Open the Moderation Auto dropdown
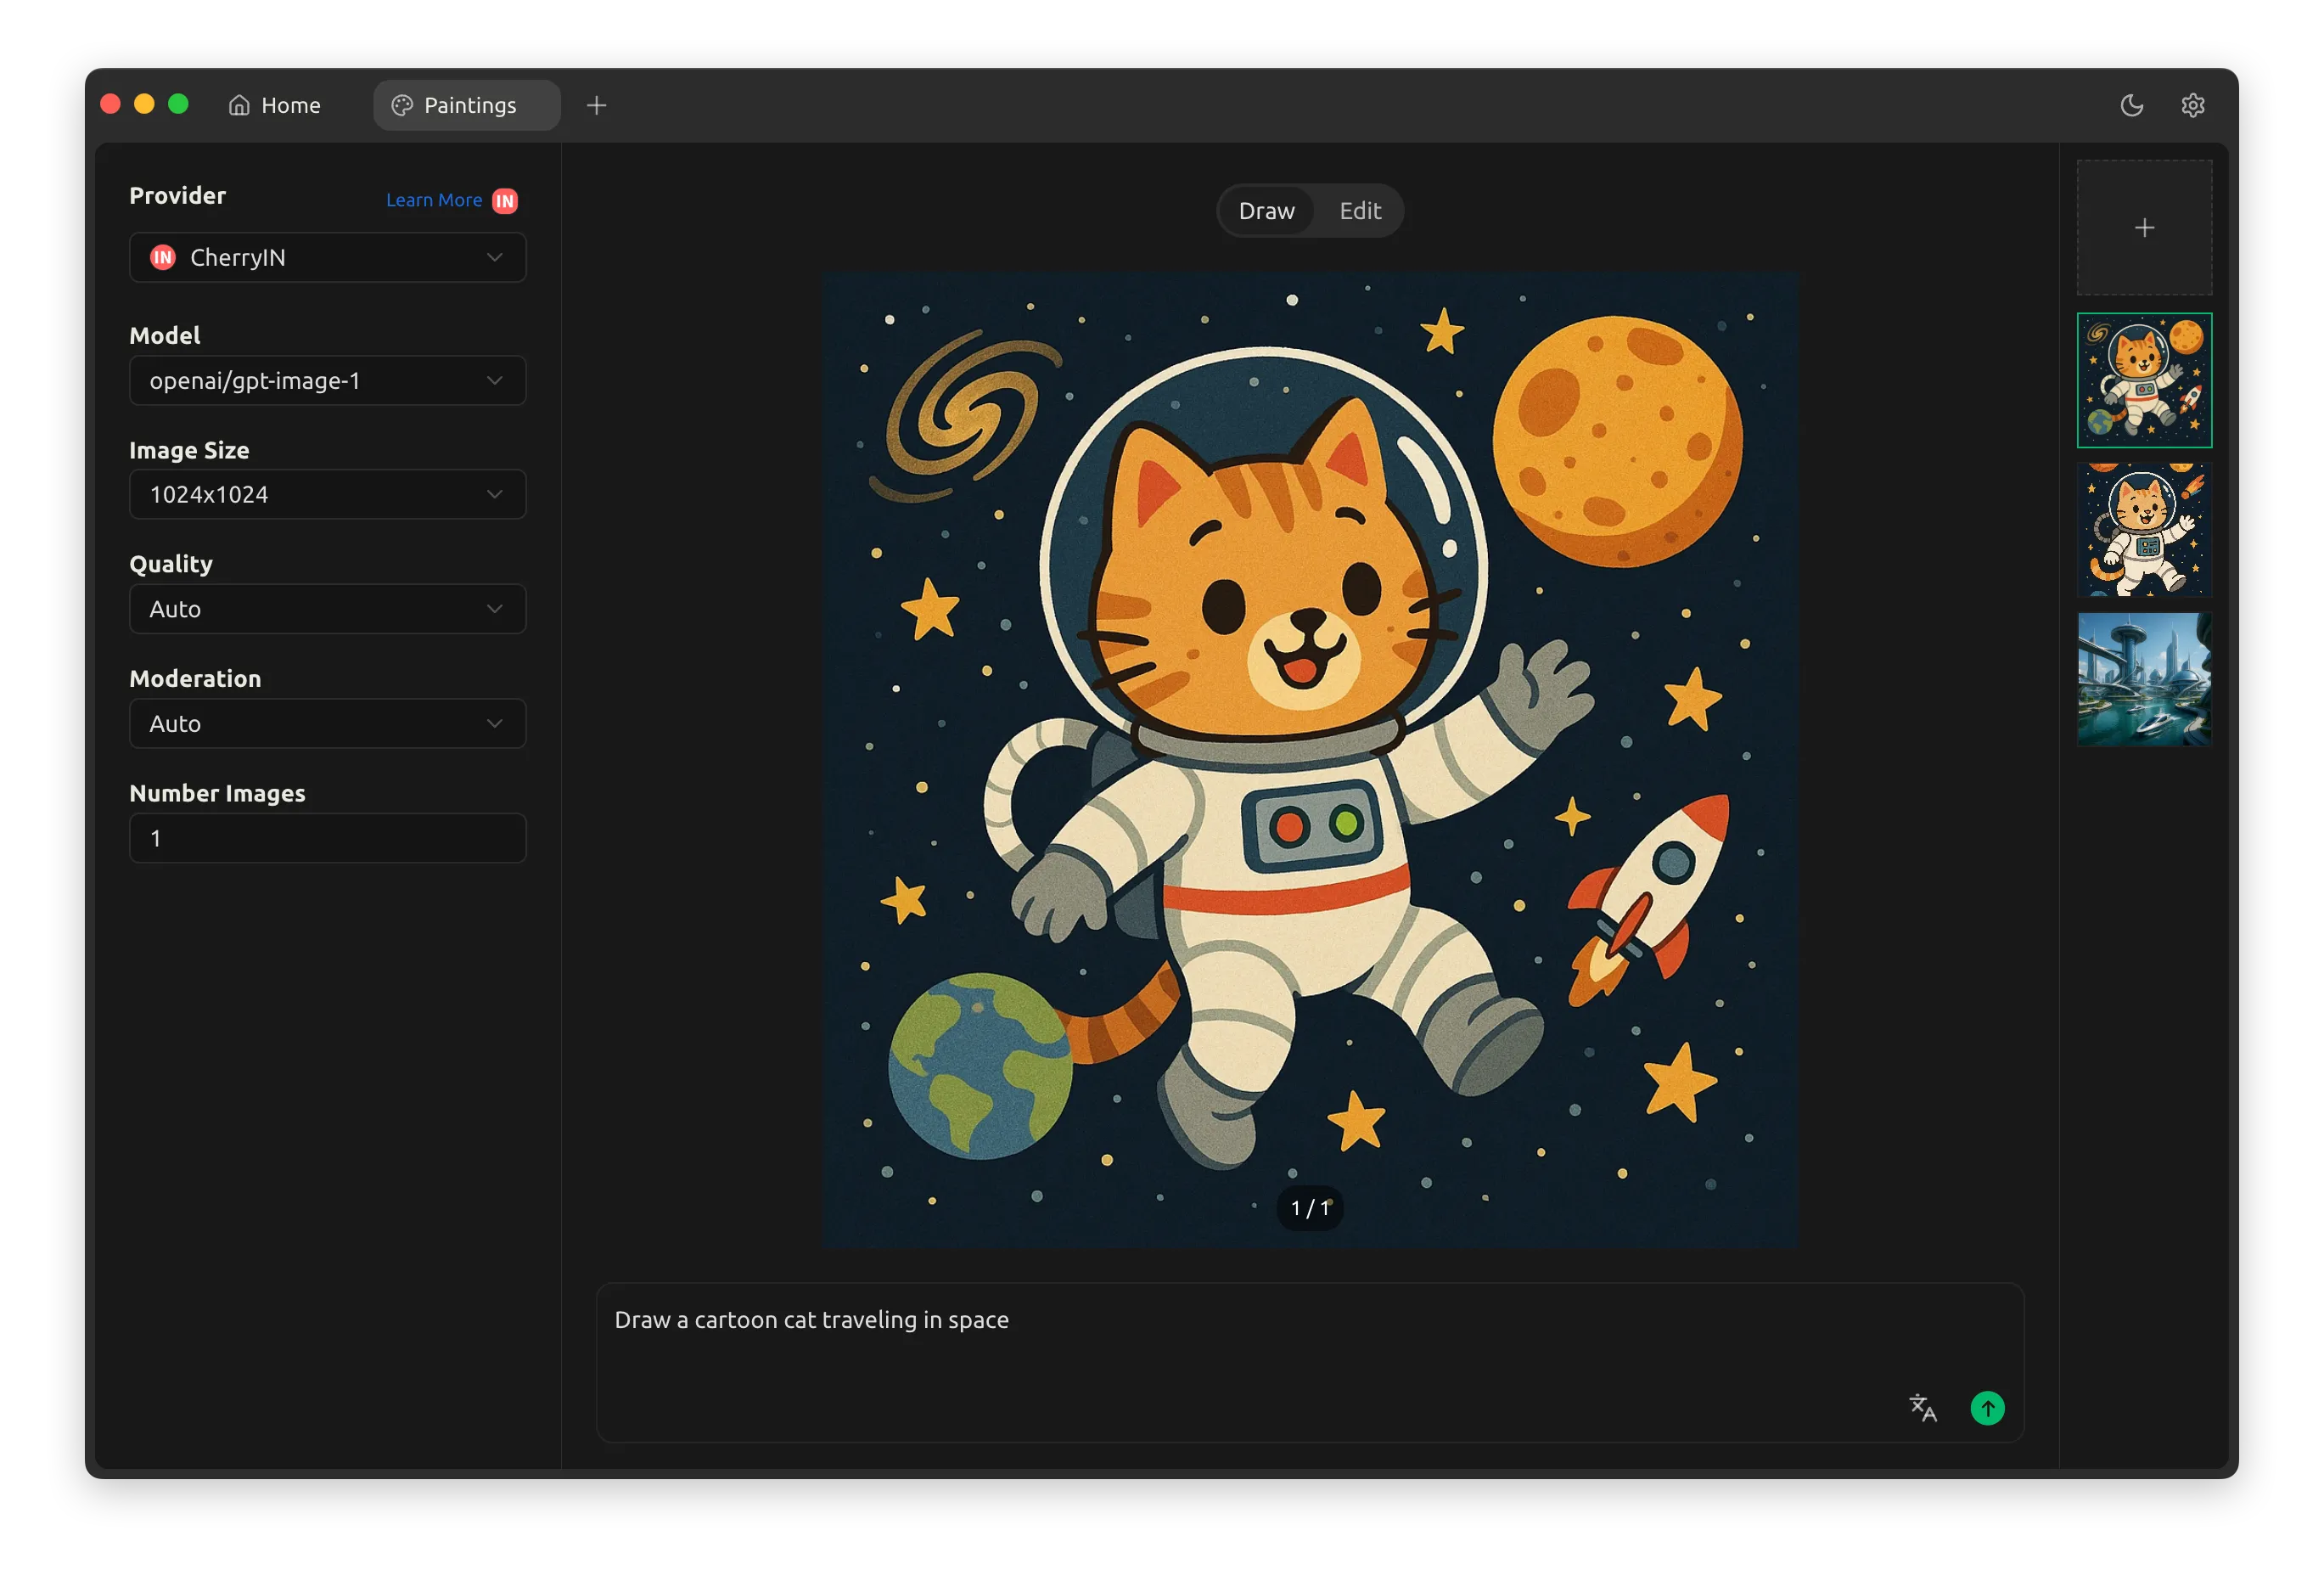Image resolution: width=2324 pixels, height=1581 pixels. point(327,723)
